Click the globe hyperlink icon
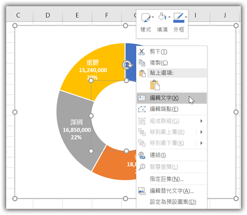 [142, 155]
